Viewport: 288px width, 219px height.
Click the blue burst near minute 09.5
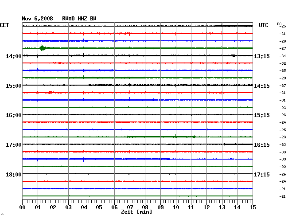click(168, 159)
